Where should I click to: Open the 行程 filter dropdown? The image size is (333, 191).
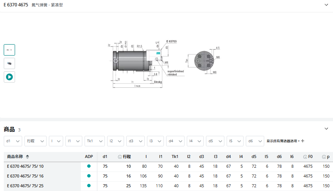35,141
